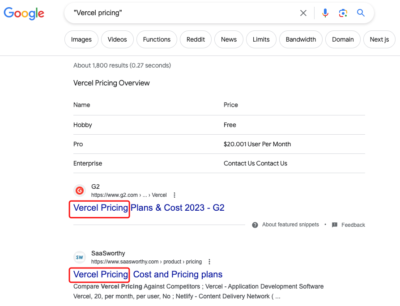400x306 pixels.
Task: Start voice search with microphone icon
Action: [325, 13]
